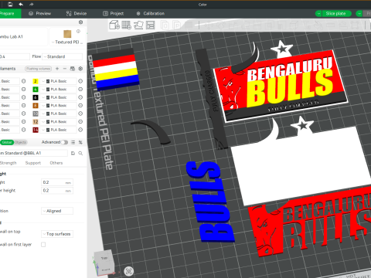Viewport: 371px width, 278px height.
Task: Pick the black filament 6 color swatch
Action: tap(36, 97)
